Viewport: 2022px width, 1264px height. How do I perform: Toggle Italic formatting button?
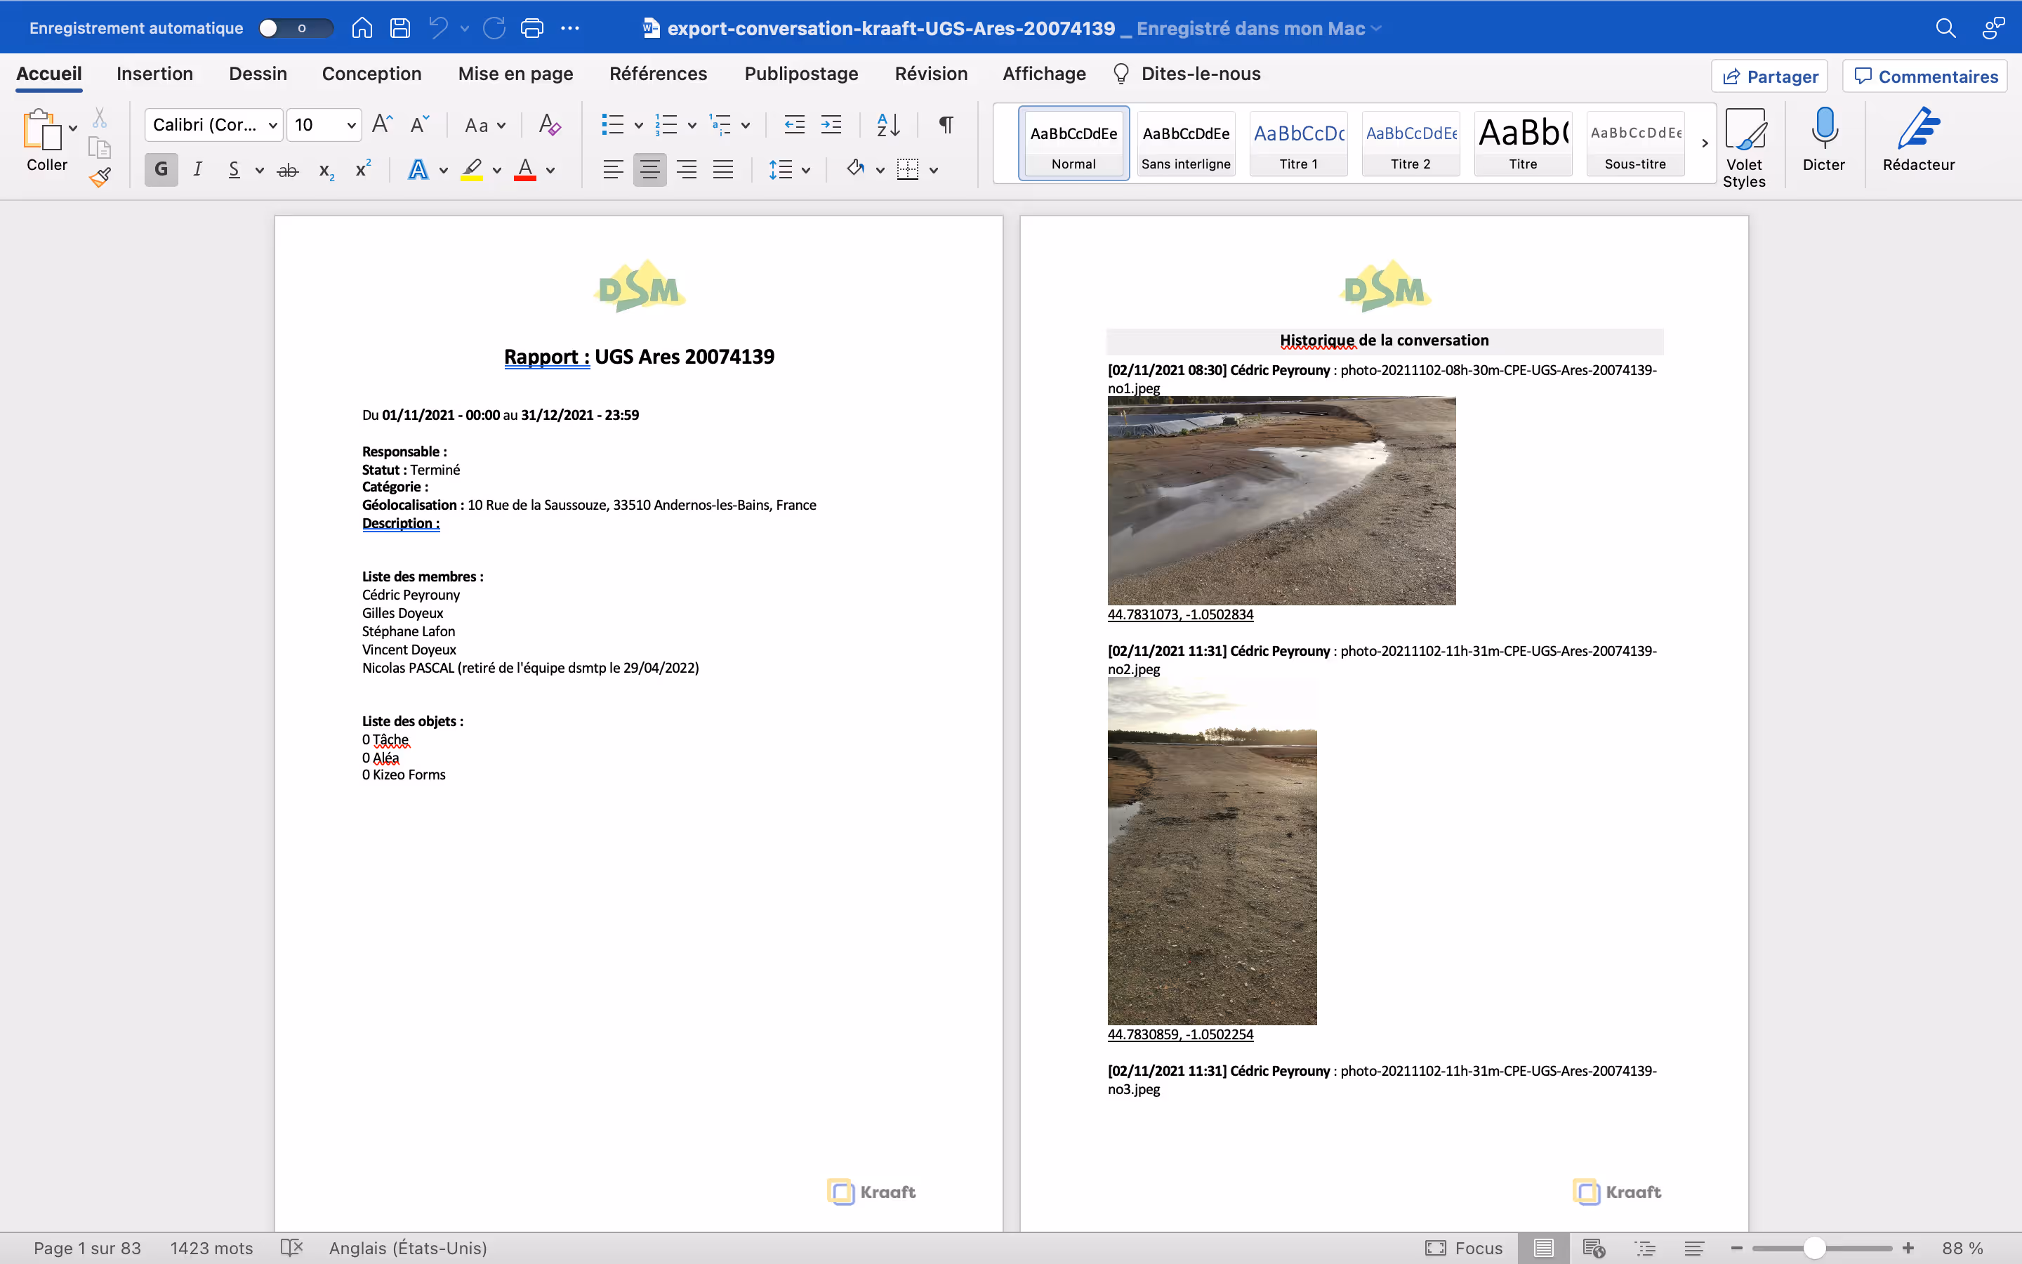pyautogui.click(x=197, y=170)
